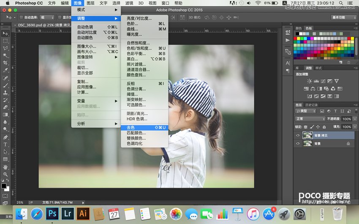Viewport: 359px width, 224px height.
Task: Select the 背景 layer thumbnail
Action: 307,143
